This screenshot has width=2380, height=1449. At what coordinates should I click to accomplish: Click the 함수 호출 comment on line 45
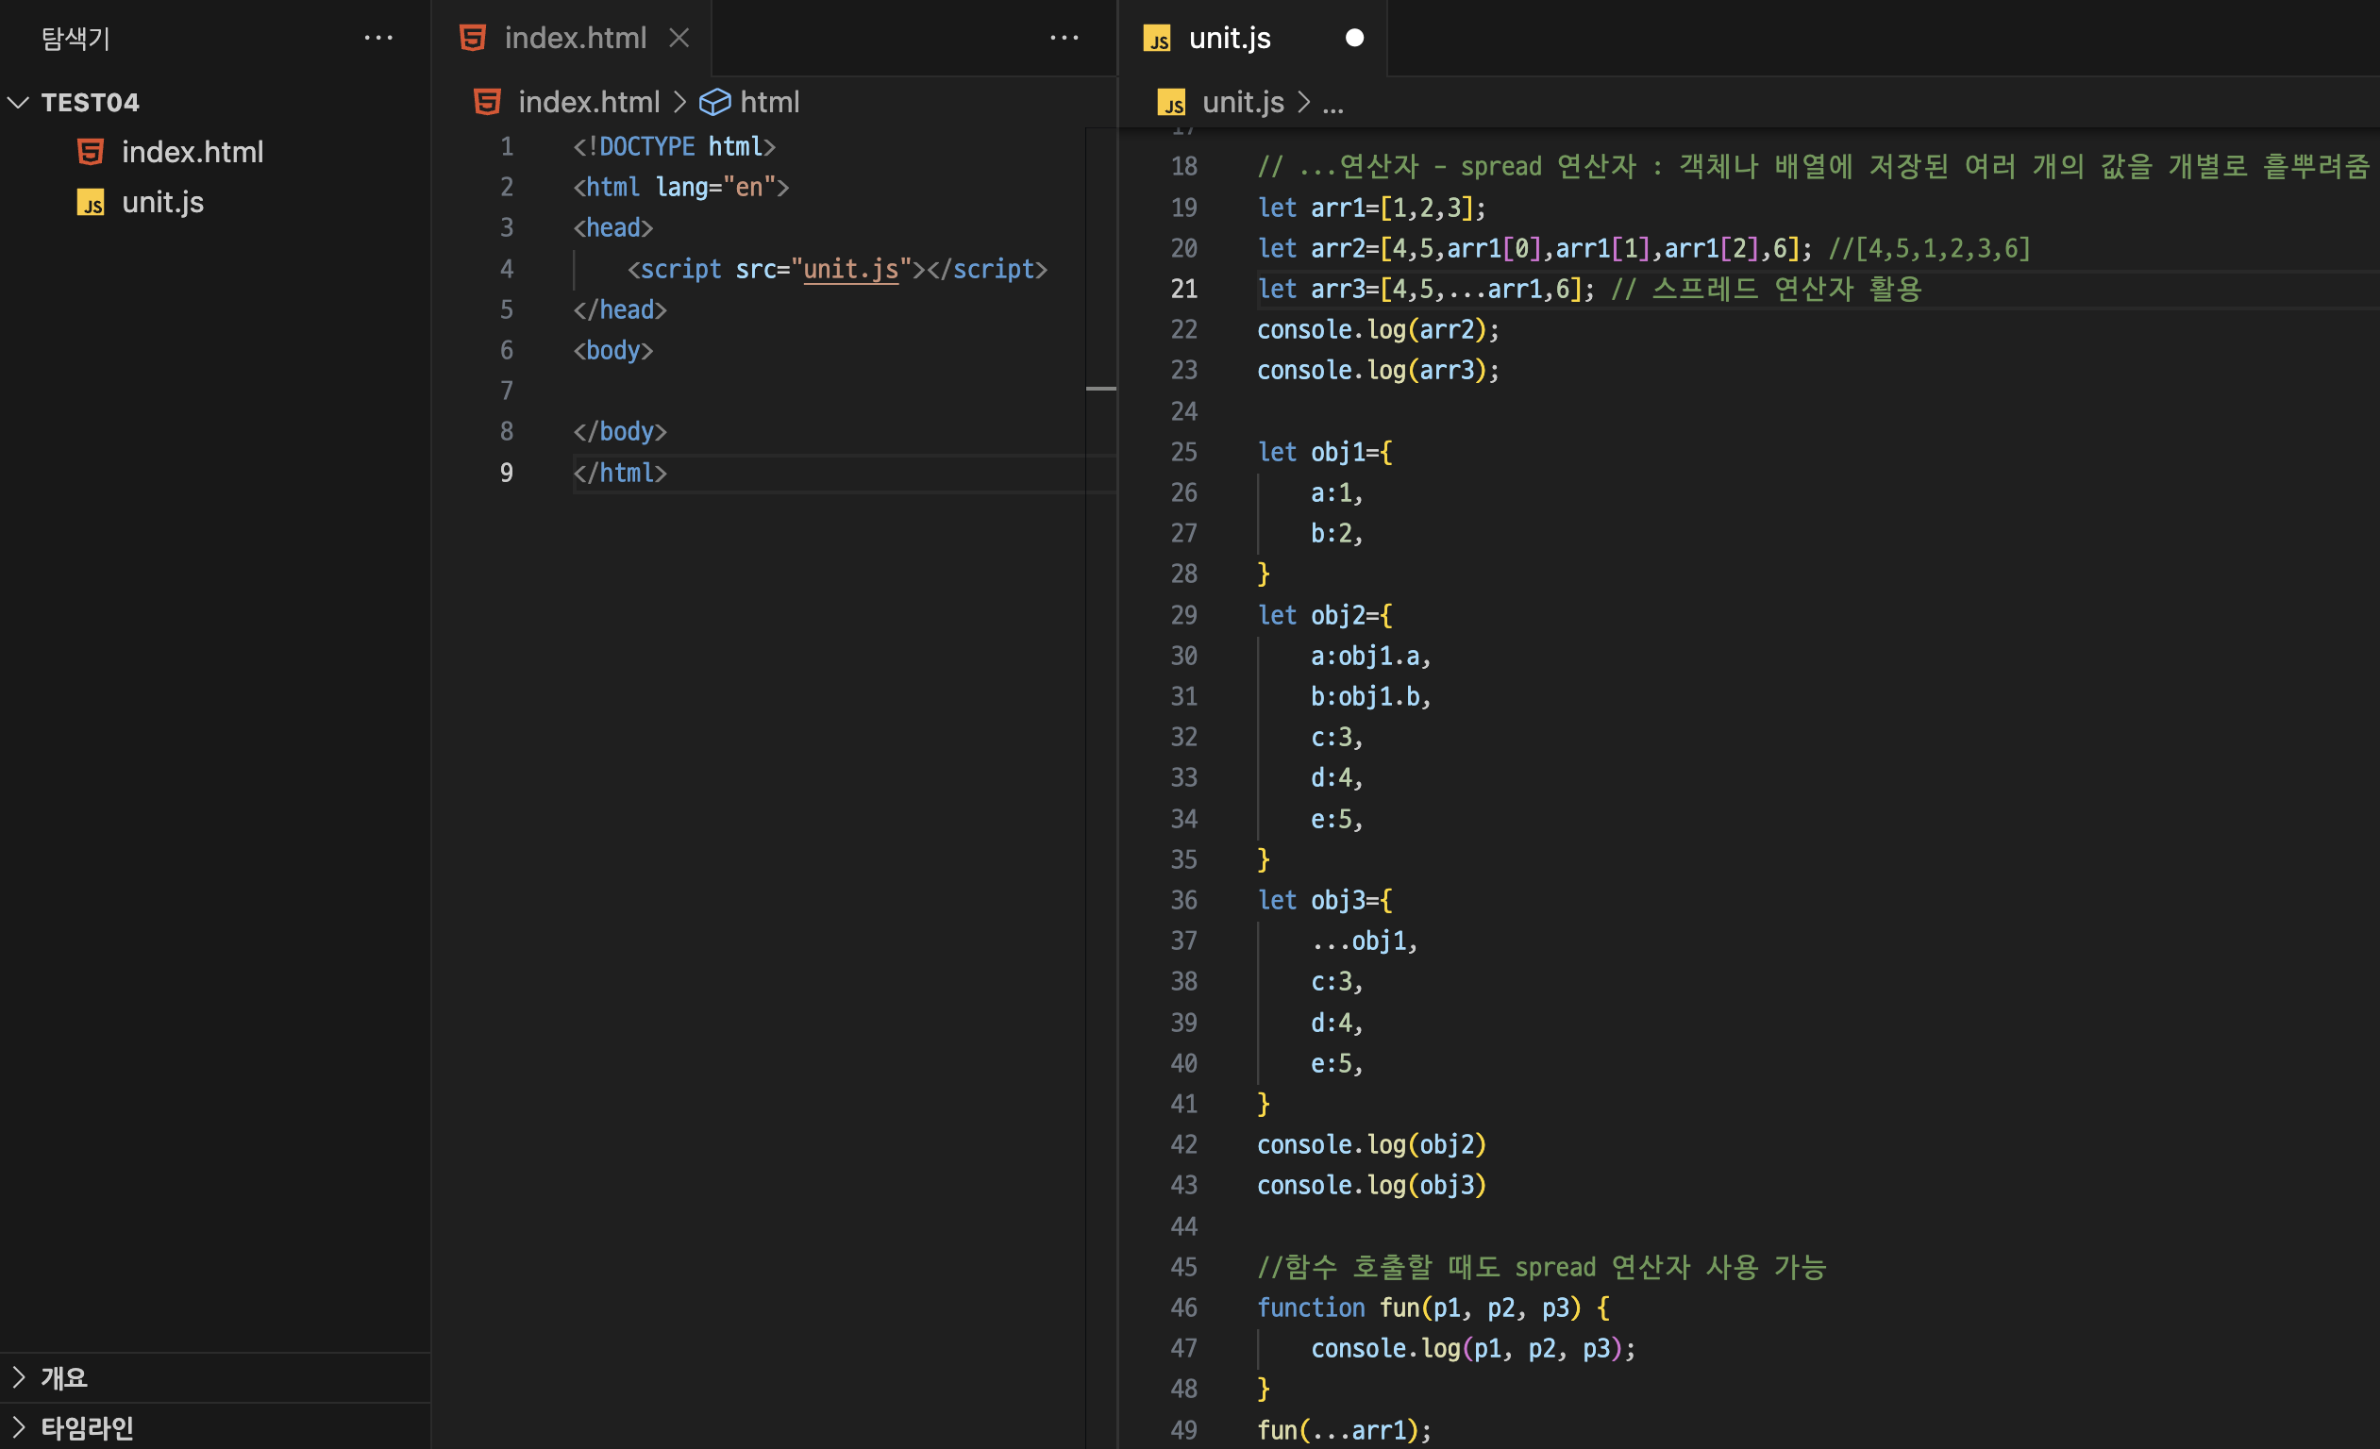pyautogui.click(x=1542, y=1267)
